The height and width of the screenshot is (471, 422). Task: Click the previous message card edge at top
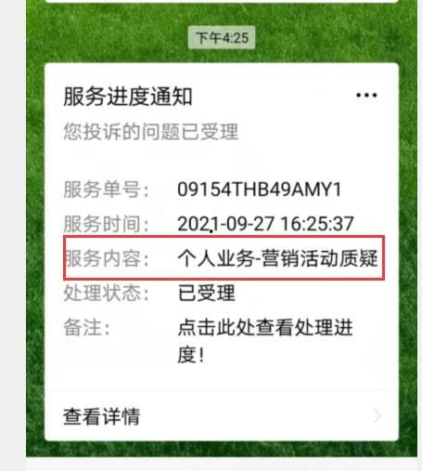coord(221,1)
